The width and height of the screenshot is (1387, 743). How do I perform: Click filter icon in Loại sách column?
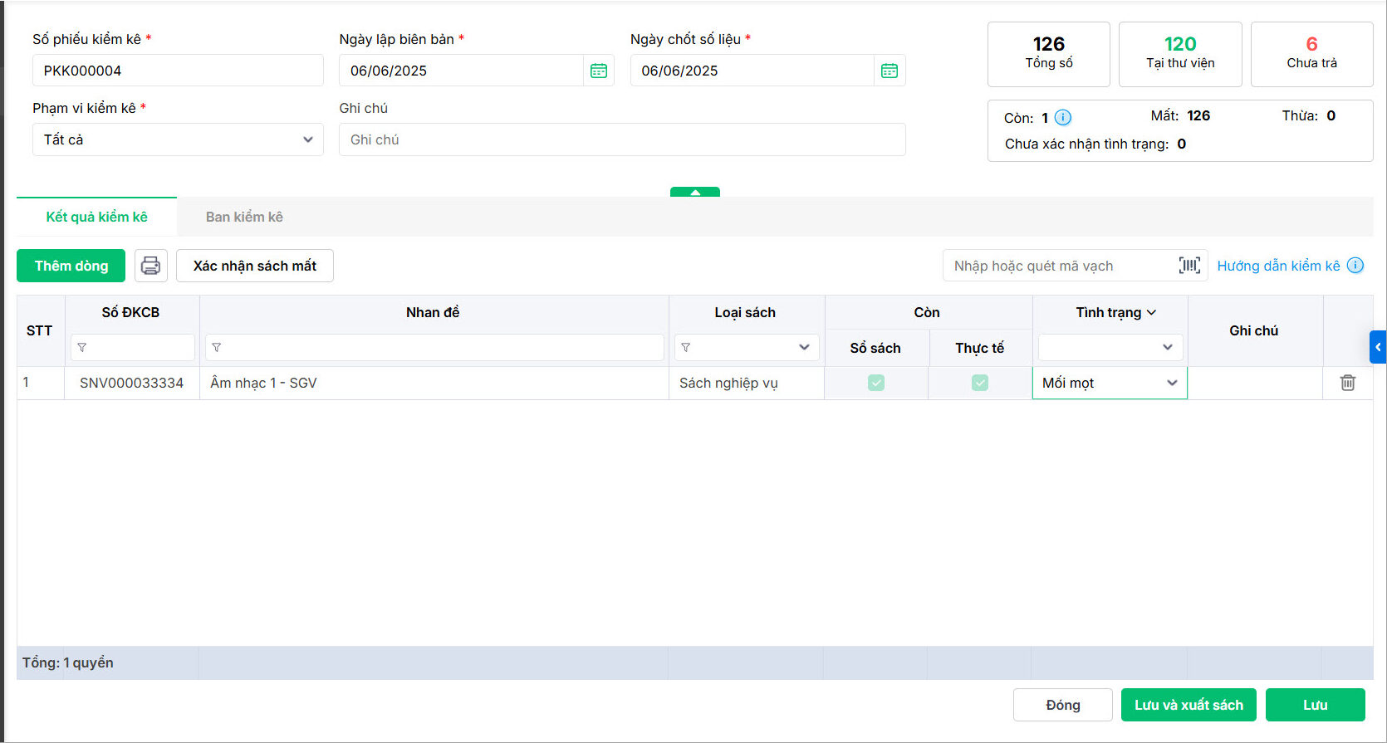(686, 348)
